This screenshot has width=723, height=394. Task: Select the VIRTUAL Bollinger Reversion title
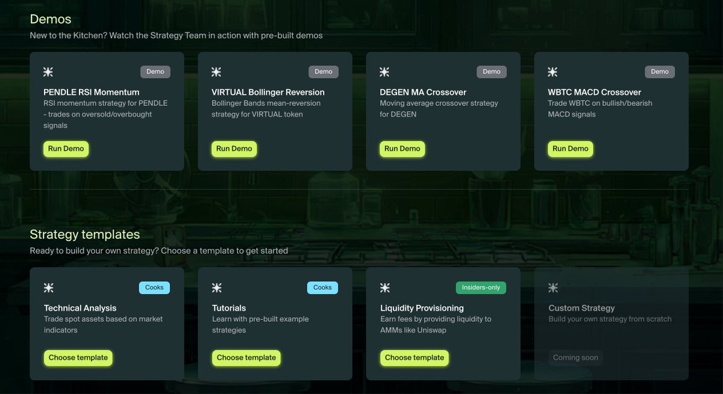pyautogui.click(x=268, y=92)
